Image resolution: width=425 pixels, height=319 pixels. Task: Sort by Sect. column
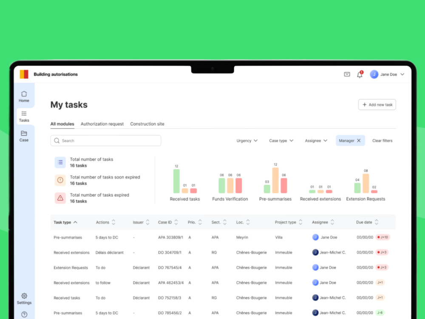pyautogui.click(x=219, y=222)
